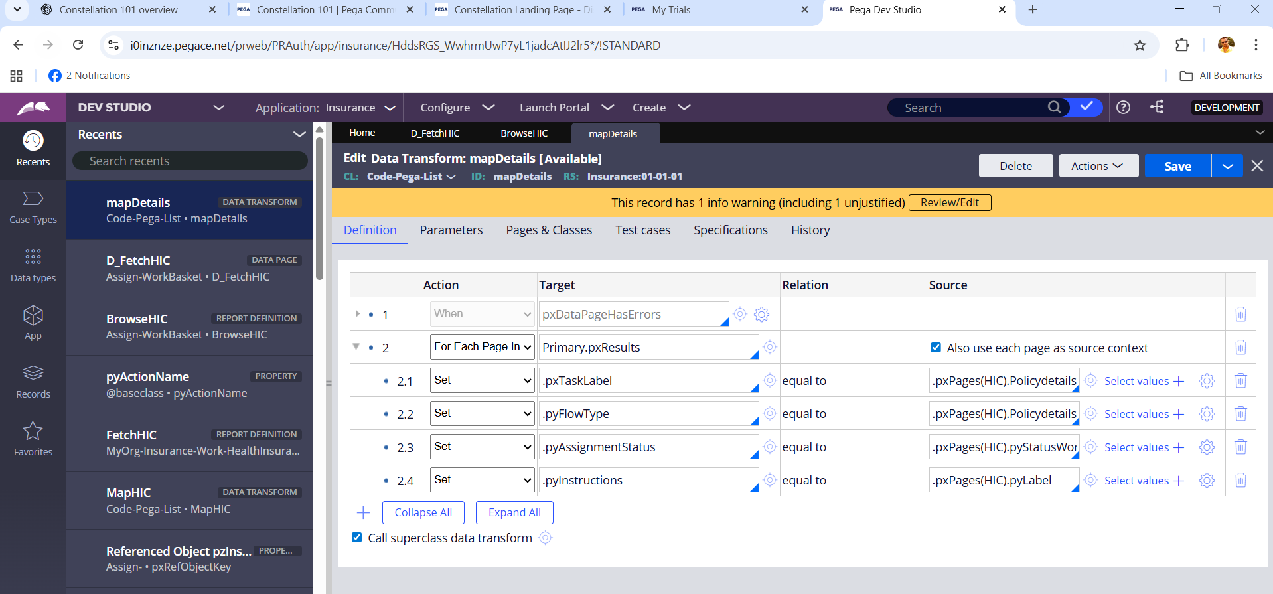1273x594 pixels.
Task: Collapse step 2 tree arrow
Action: (356, 346)
